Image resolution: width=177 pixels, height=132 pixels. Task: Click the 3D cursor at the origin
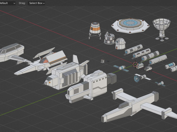point(135,64)
